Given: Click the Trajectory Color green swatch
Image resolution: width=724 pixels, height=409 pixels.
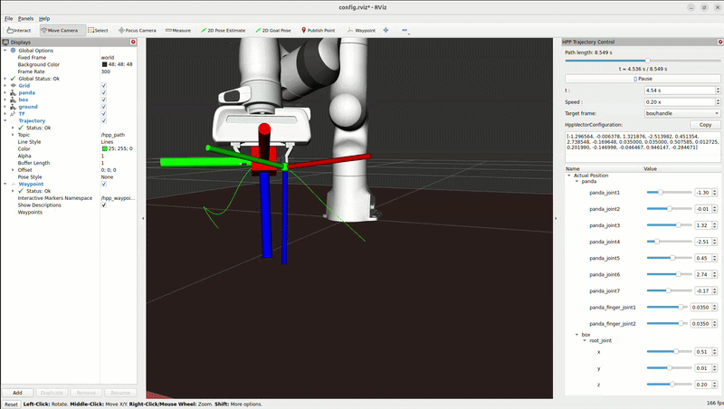Looking at the screenshot, I should click(105, 148).
